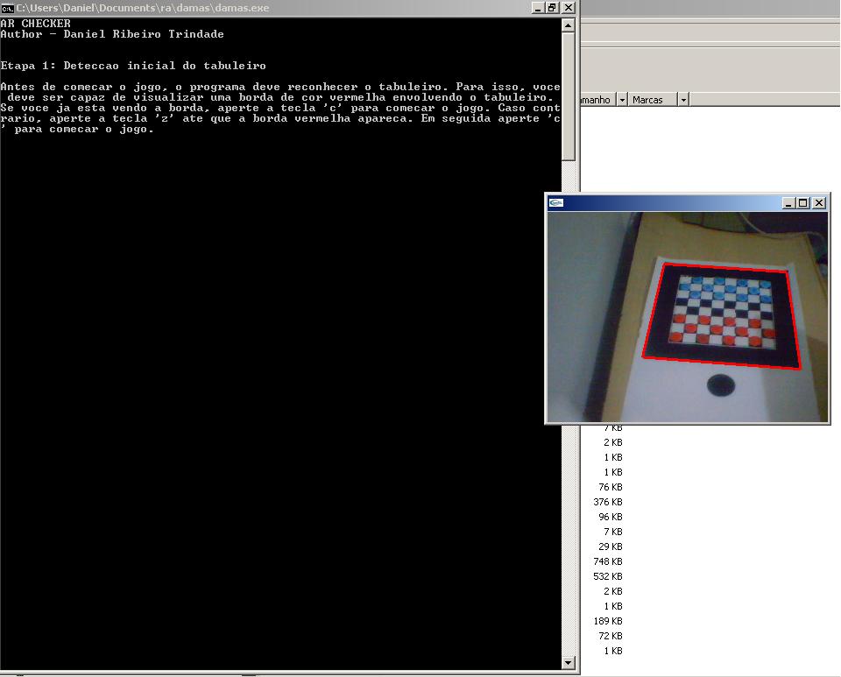Restore down the damas.exe console window
The image size is (841, 677).
click(552, 7)
